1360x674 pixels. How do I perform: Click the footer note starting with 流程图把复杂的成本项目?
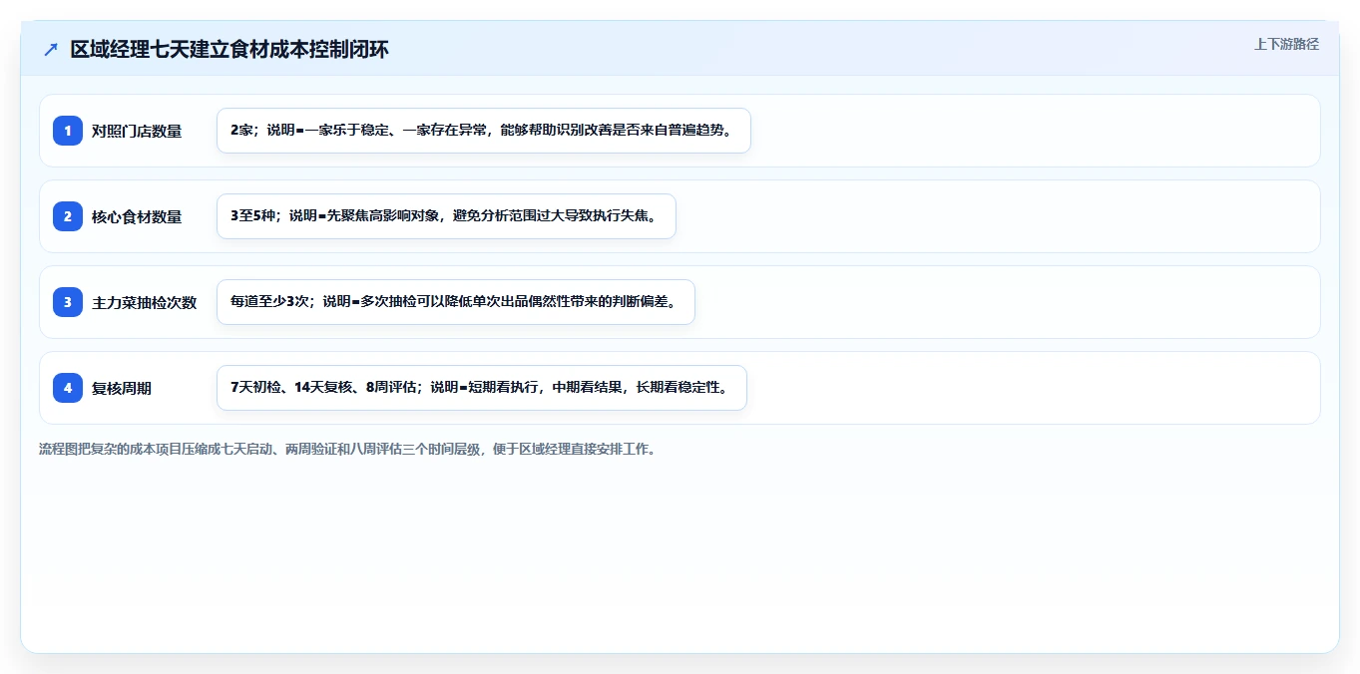point(347,449)
